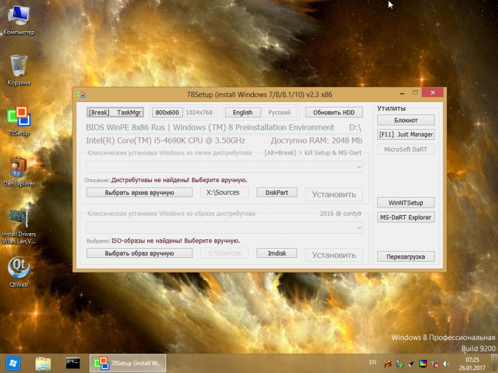The width and height of the screenshot is (498, 373).
Task: Open the colorful monitor tray icon
Action: tap(423, 364)
